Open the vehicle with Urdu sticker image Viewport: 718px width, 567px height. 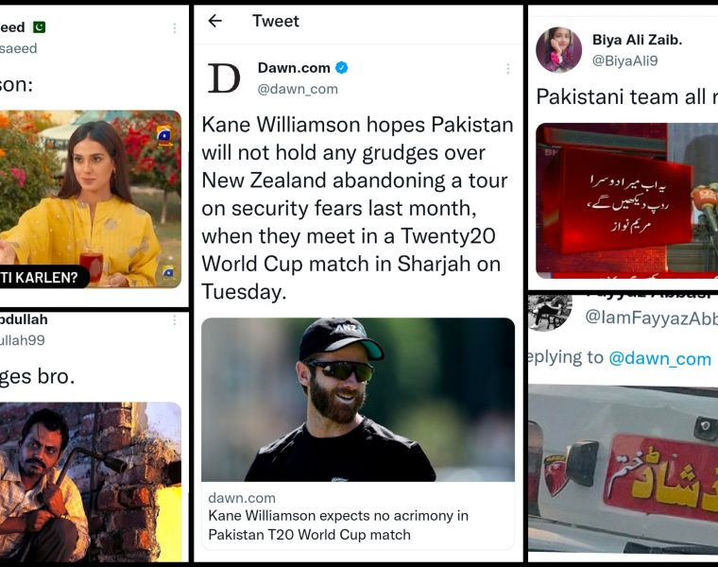[x=624, y=468]
